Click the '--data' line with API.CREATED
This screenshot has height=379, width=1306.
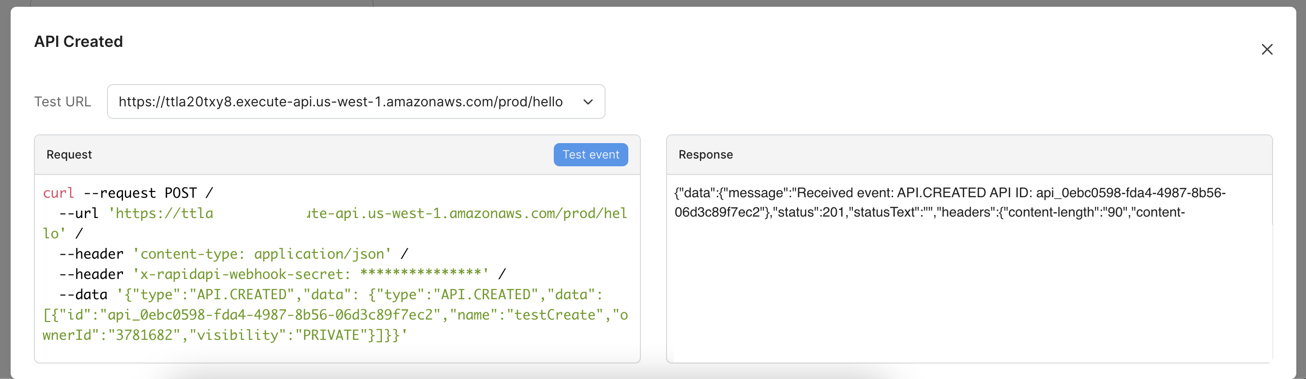[331, 294]
